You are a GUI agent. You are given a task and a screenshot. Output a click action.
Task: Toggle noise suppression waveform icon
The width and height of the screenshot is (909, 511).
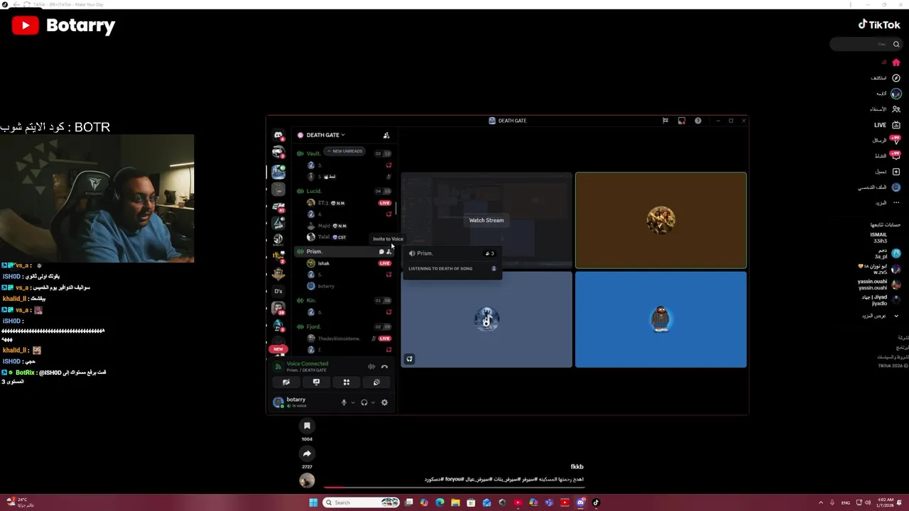click(371, 367)
